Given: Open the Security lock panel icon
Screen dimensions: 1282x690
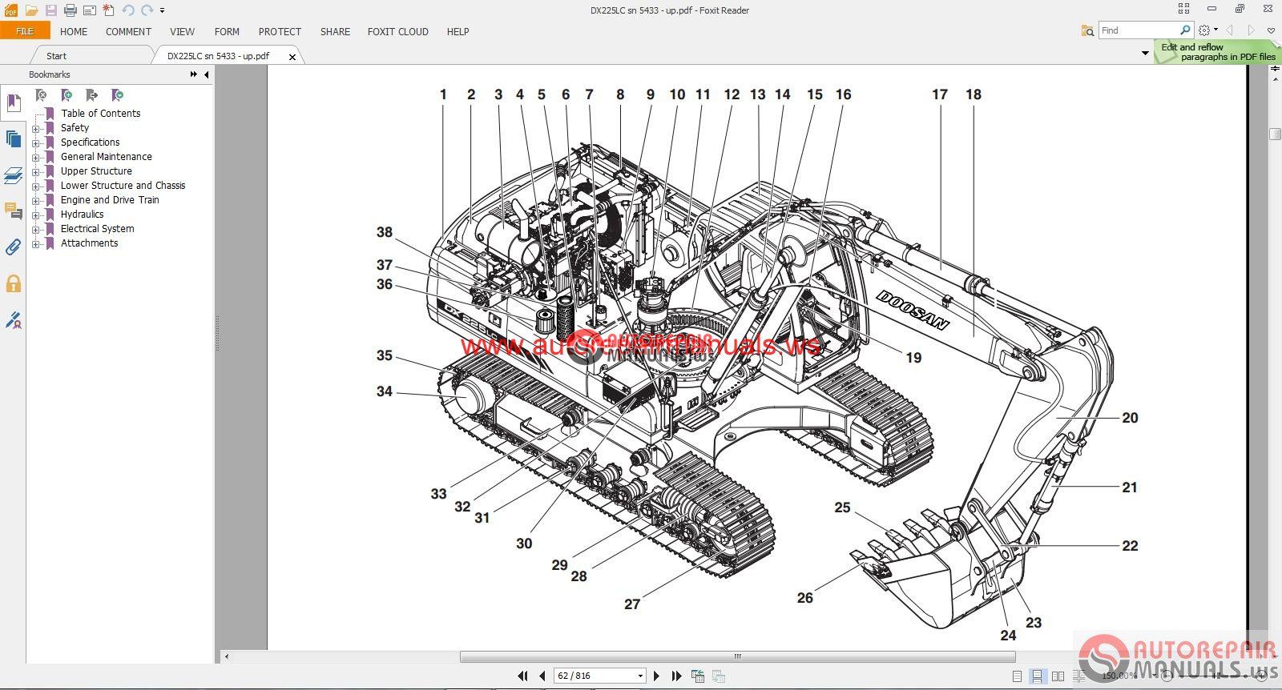Looking at the screenshot, I should point(13,283).
